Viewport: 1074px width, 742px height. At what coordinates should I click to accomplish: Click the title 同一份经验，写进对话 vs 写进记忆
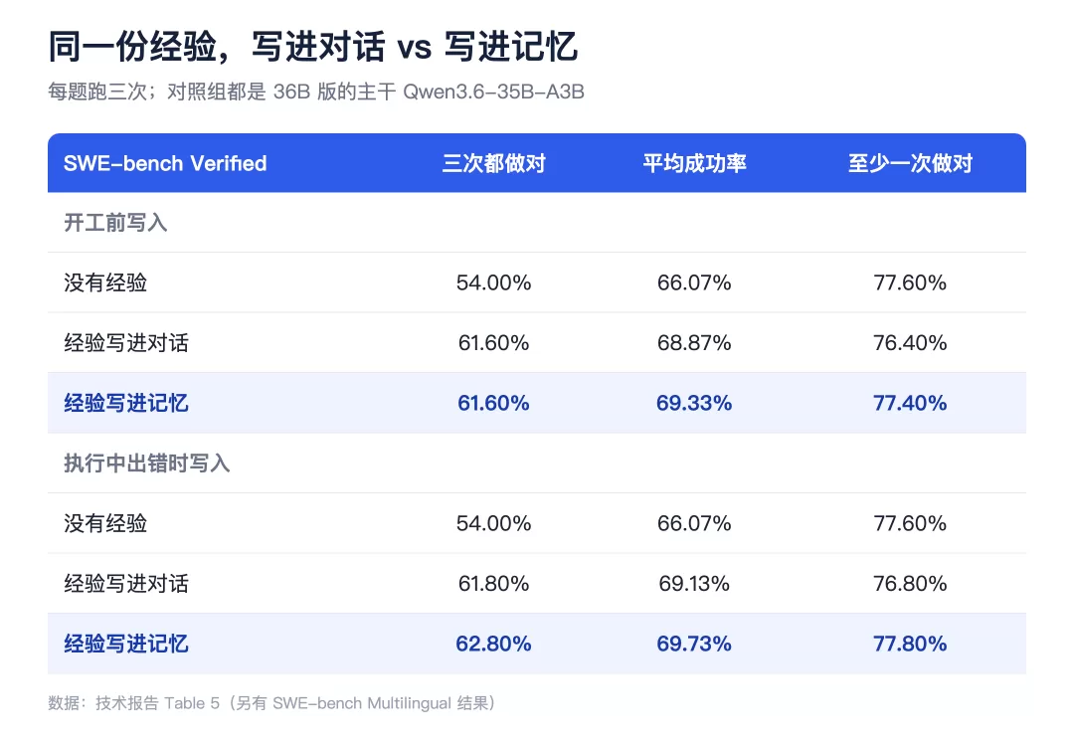coord(313,47)
